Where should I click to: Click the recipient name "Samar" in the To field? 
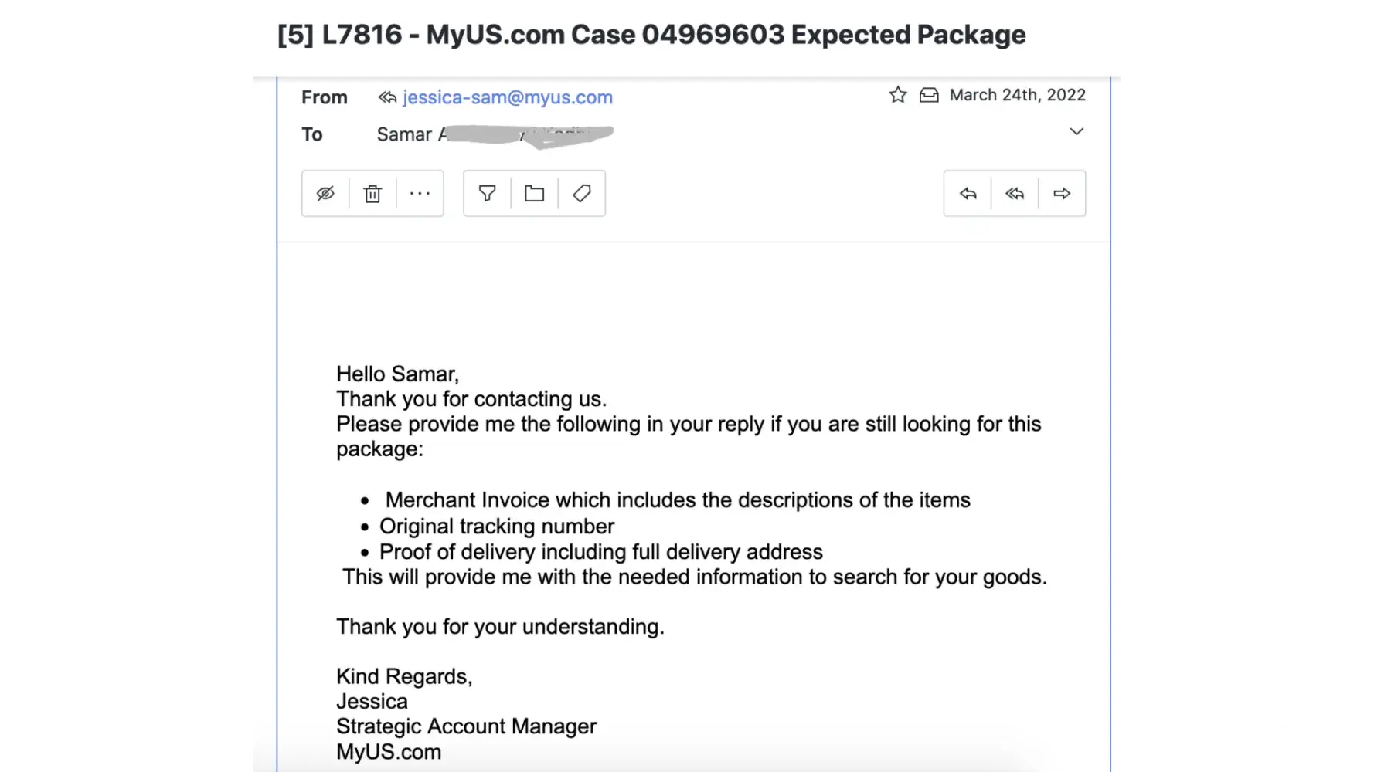point(403,134)
